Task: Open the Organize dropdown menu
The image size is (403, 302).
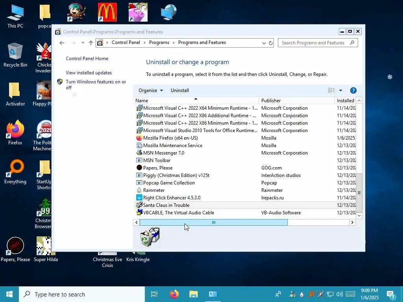Action: (151, 90)
